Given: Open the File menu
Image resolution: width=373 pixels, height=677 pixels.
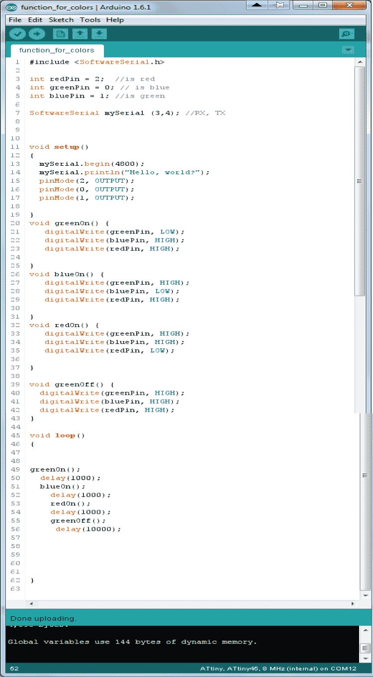Looking at the screenshot, I should (x=15, y=20).
